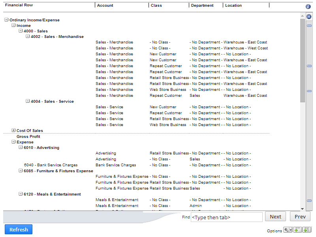Click the blue info icon at top right
Image resolution: width=316 pixels, height=237 pixels.
308,7
